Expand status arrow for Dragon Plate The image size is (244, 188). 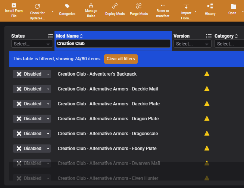48,119
